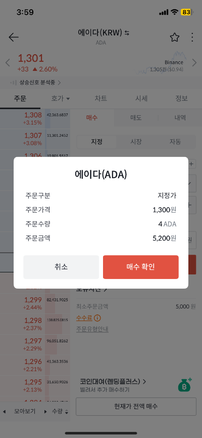Open the 호가 dropdown tab
The height and width of the screenshot is (438, 202).
click(61, 98)
